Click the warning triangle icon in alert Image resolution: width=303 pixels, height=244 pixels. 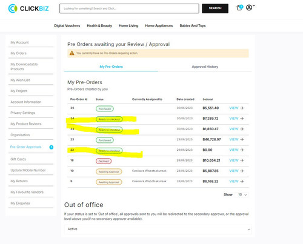click(x=72, y=53)
